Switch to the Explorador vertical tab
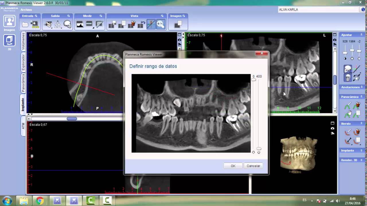 pyautogui.click(x=23, y=62)
